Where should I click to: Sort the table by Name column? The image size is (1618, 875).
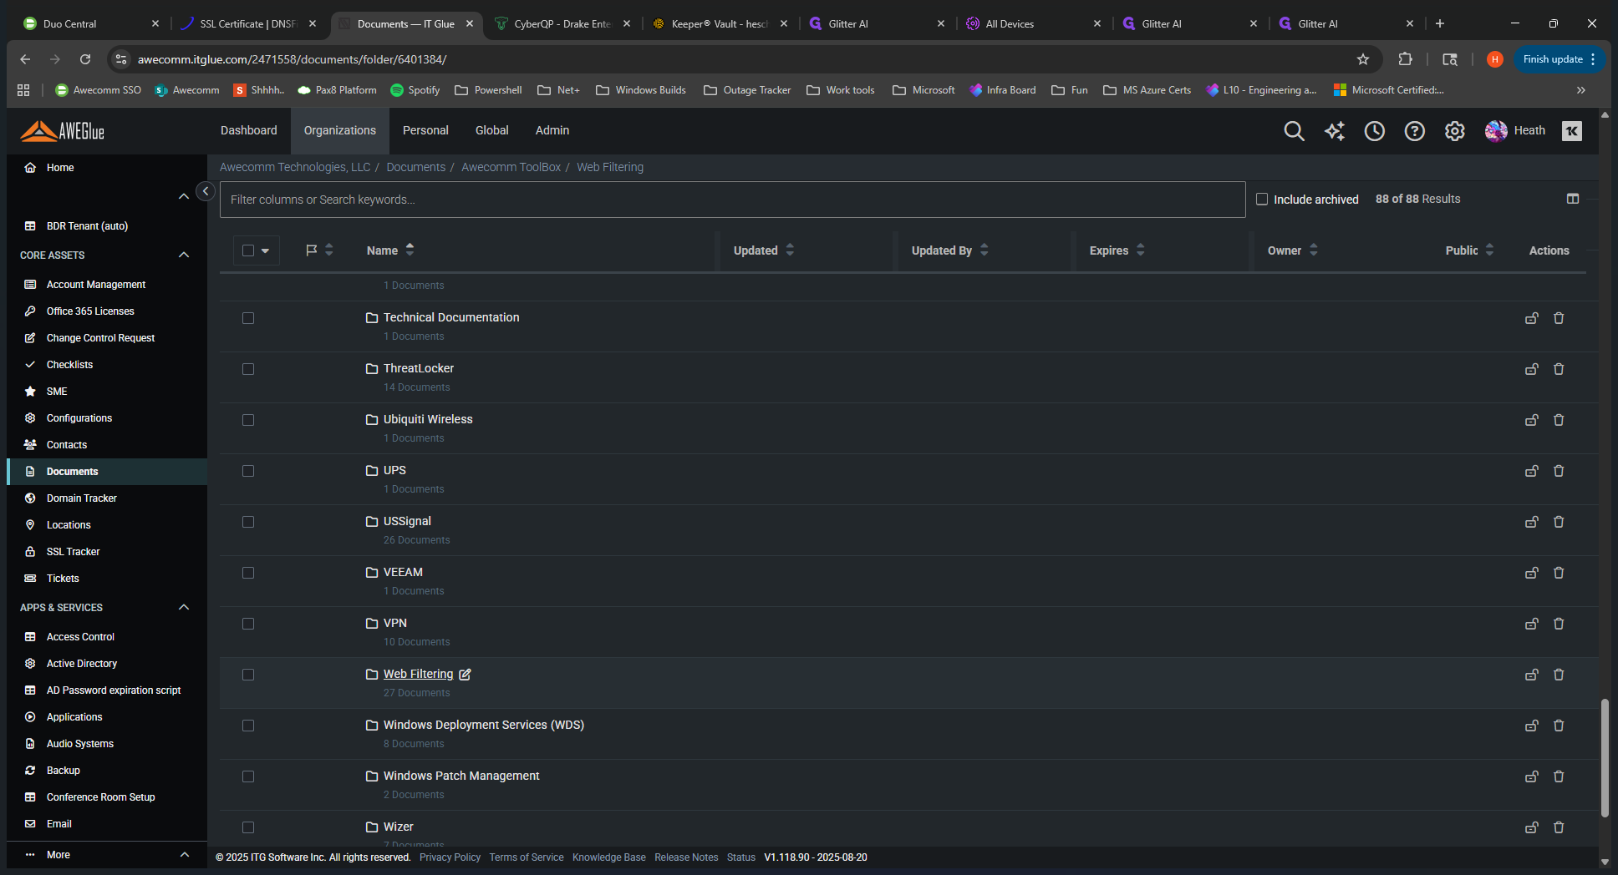tap(390, 250)
